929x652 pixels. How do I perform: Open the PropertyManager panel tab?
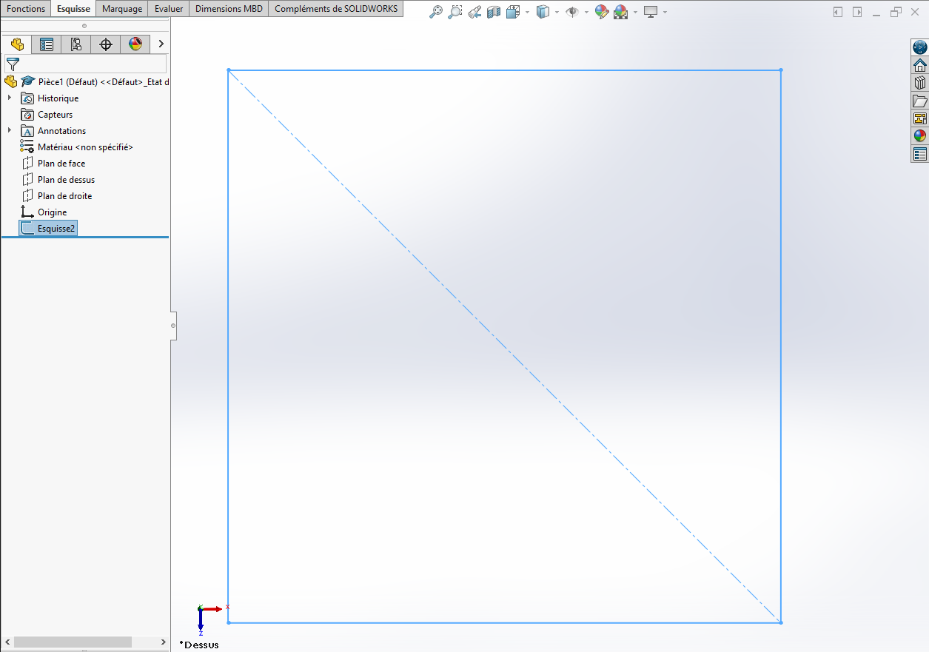pyautogui.click(x=47, y=44)
